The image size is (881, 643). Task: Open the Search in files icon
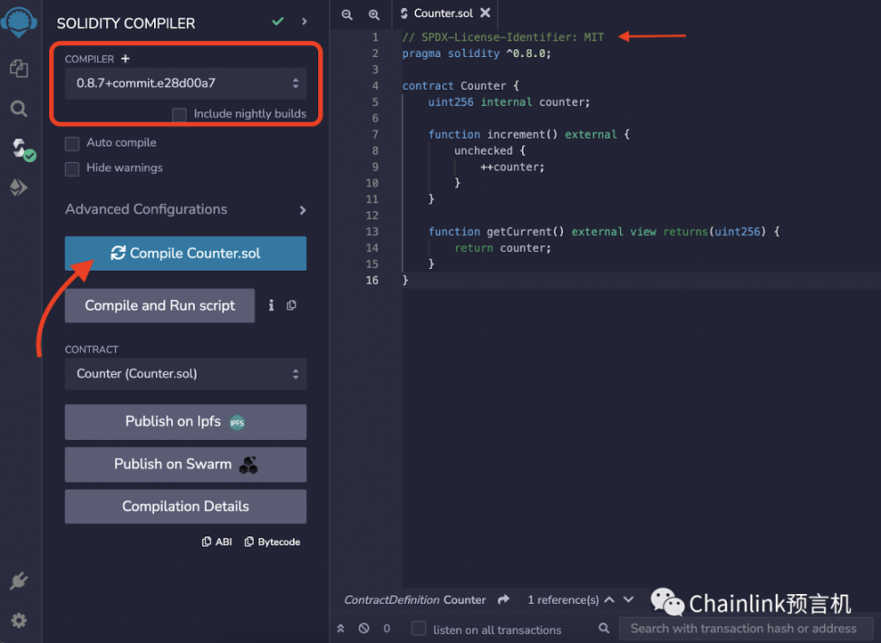pyautogui.click(x=18, y=109)
